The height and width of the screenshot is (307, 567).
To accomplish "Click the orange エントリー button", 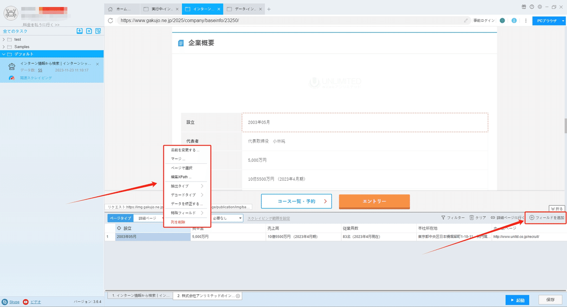I will pyautogui.click(x=374, y=201).
